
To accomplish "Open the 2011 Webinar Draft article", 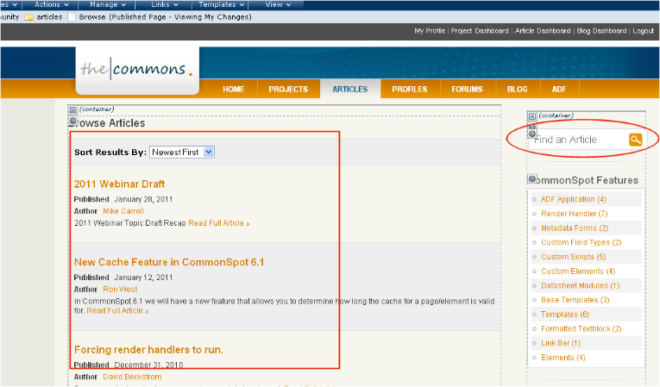I will pyautogui.click(x=119, y=184).
